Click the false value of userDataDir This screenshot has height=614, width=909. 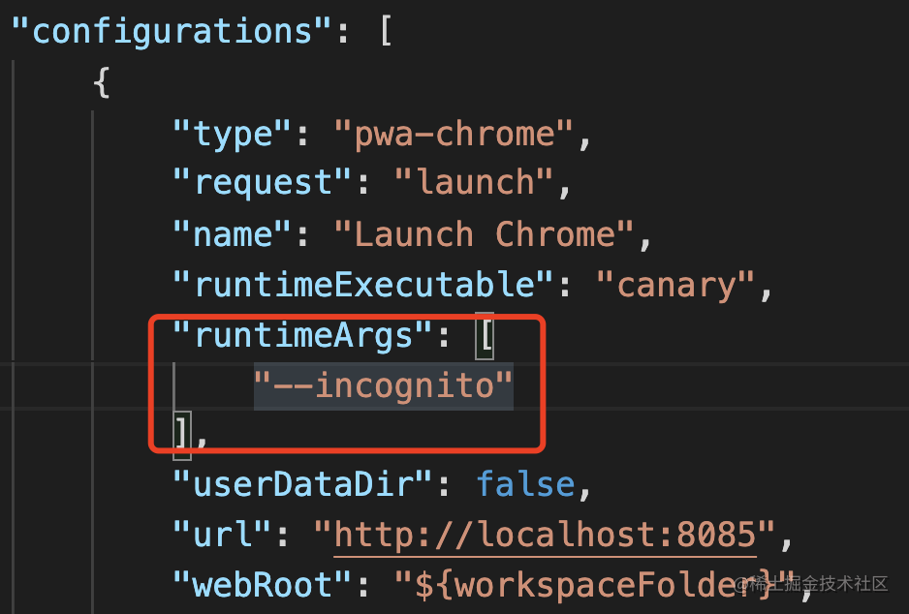(x=525, y=485)
